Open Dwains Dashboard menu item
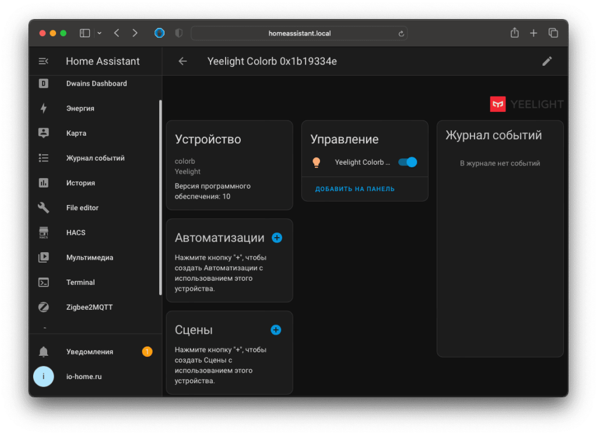The height and width of the screenshot is (435, 597). click(95, 84)
